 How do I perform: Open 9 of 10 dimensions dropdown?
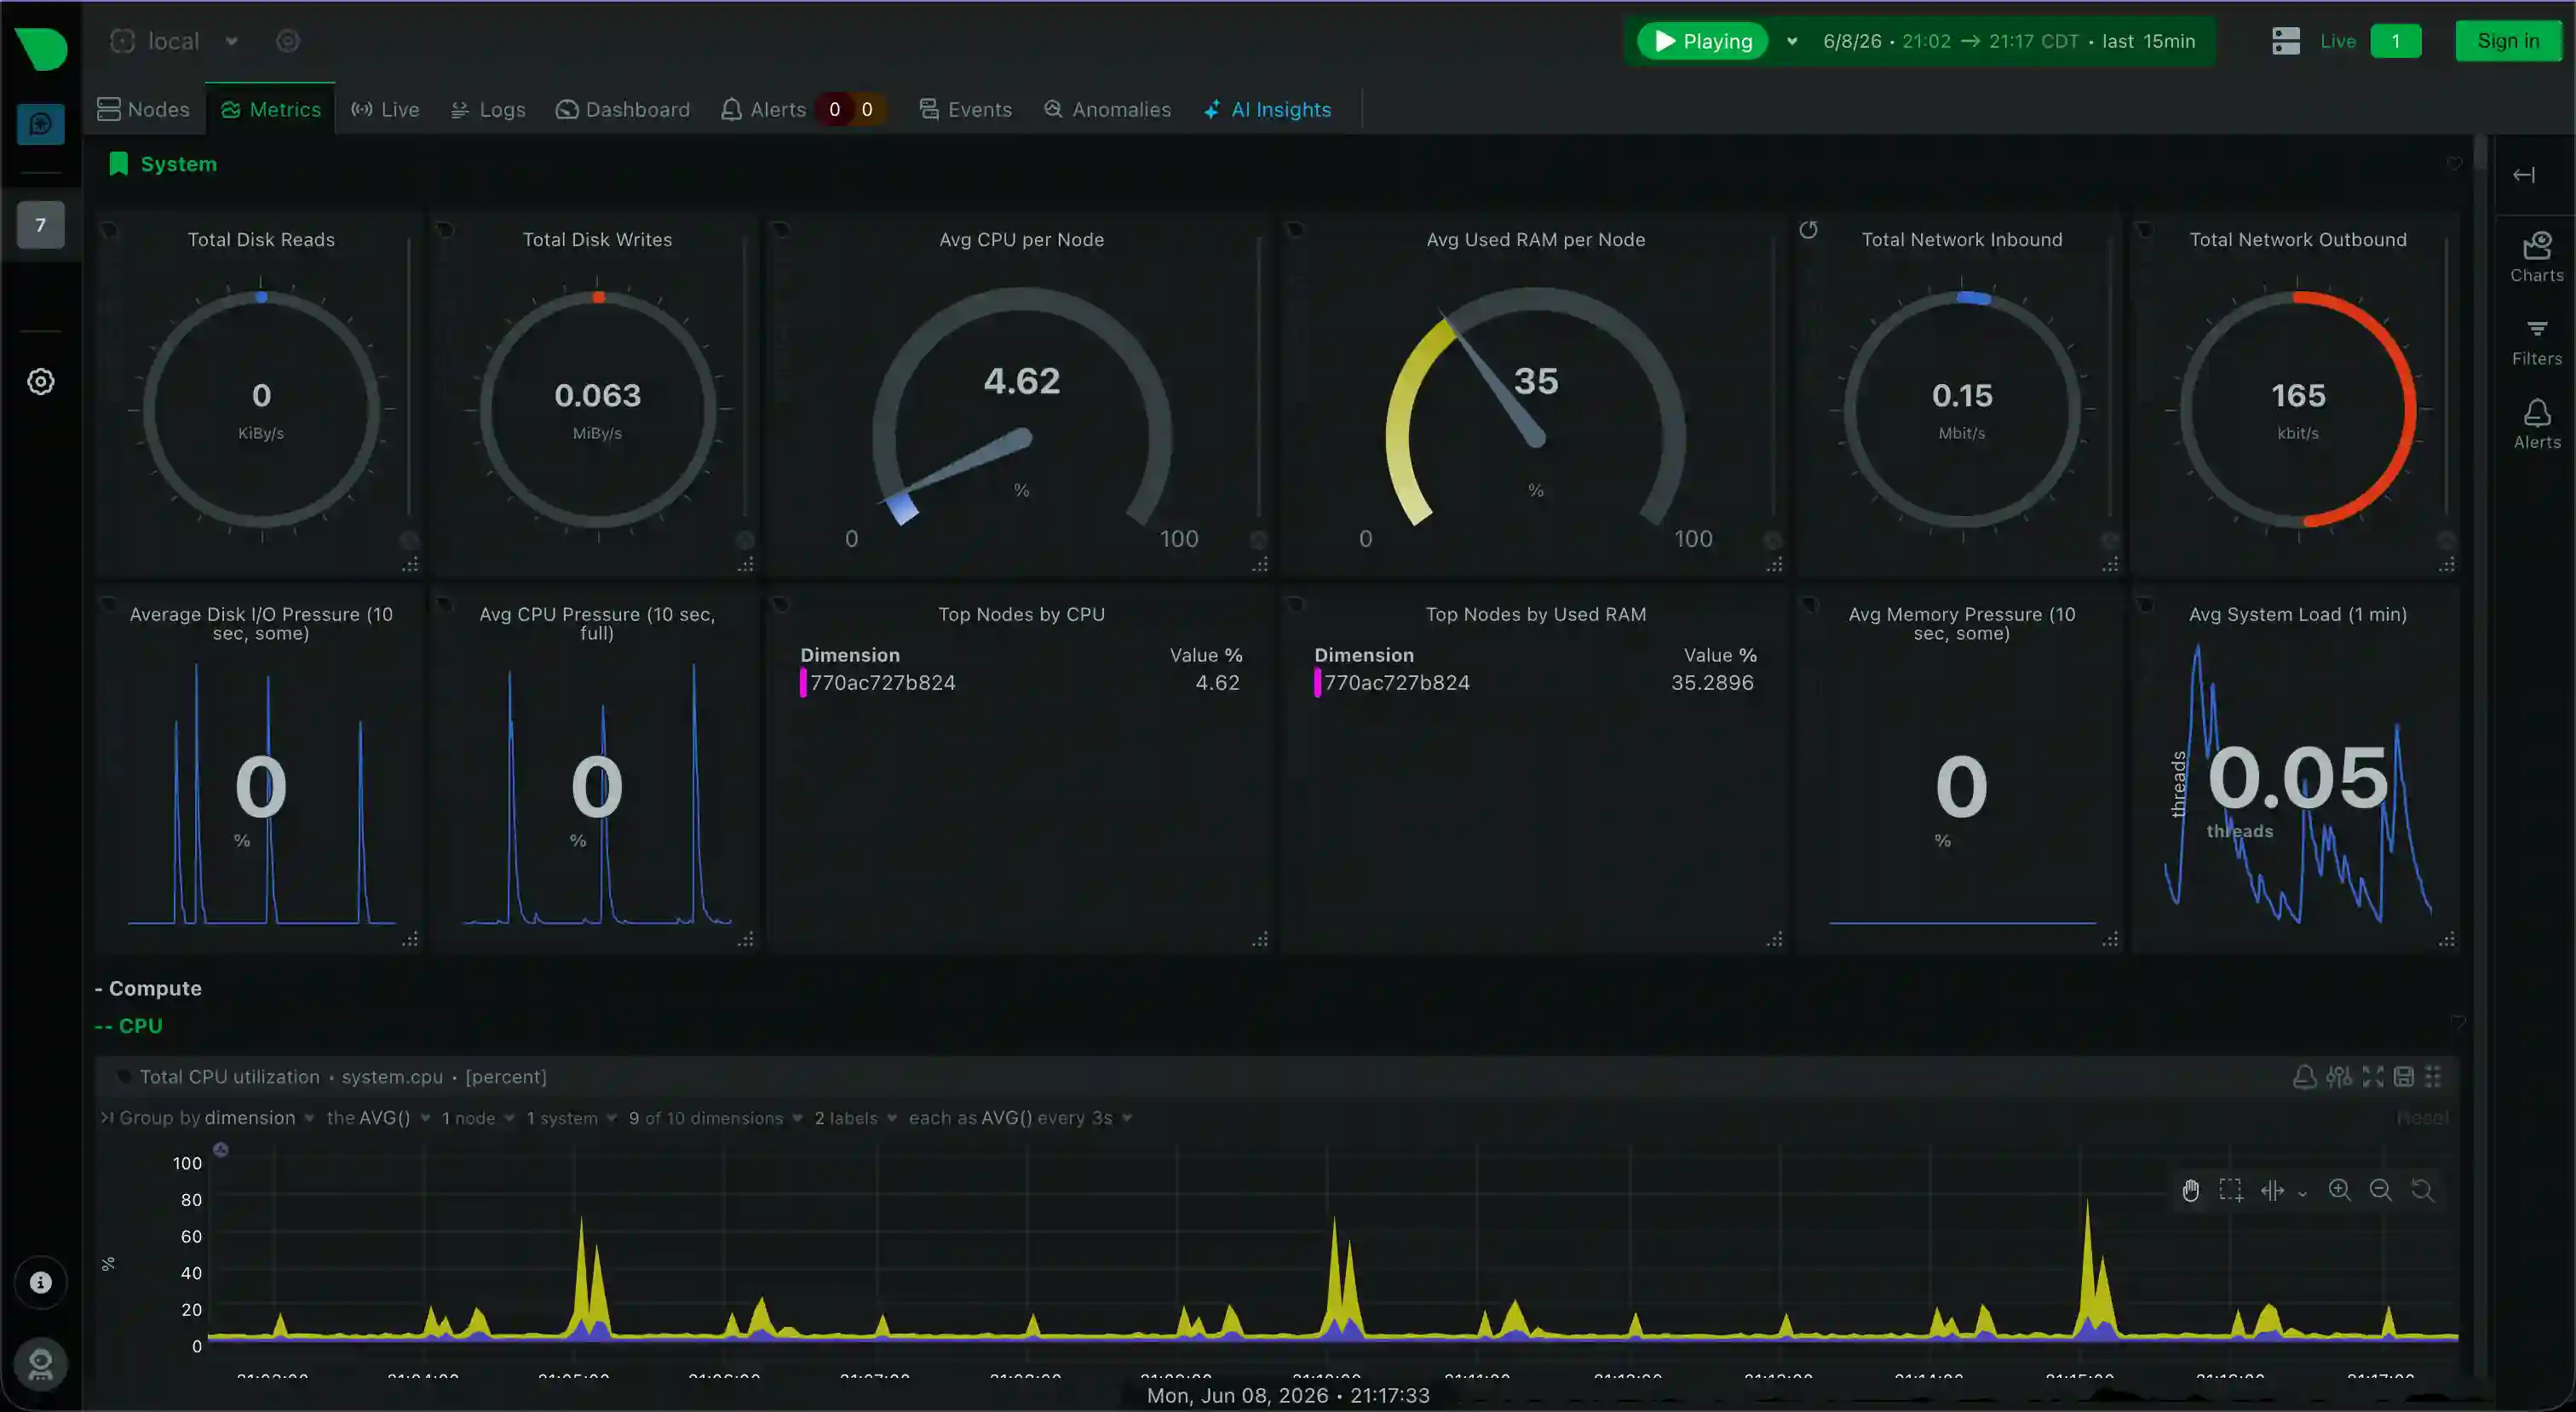click(715, 1118)
